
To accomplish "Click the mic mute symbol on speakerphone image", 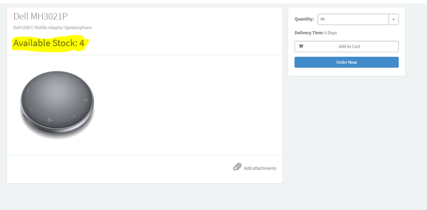I will pyautogui.click(x=50, y=120).
